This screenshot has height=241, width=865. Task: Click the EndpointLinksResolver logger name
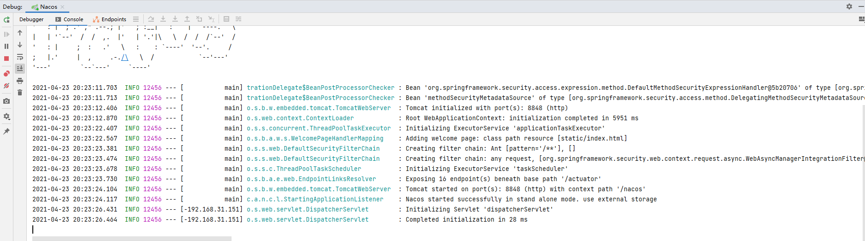(311, 179)
